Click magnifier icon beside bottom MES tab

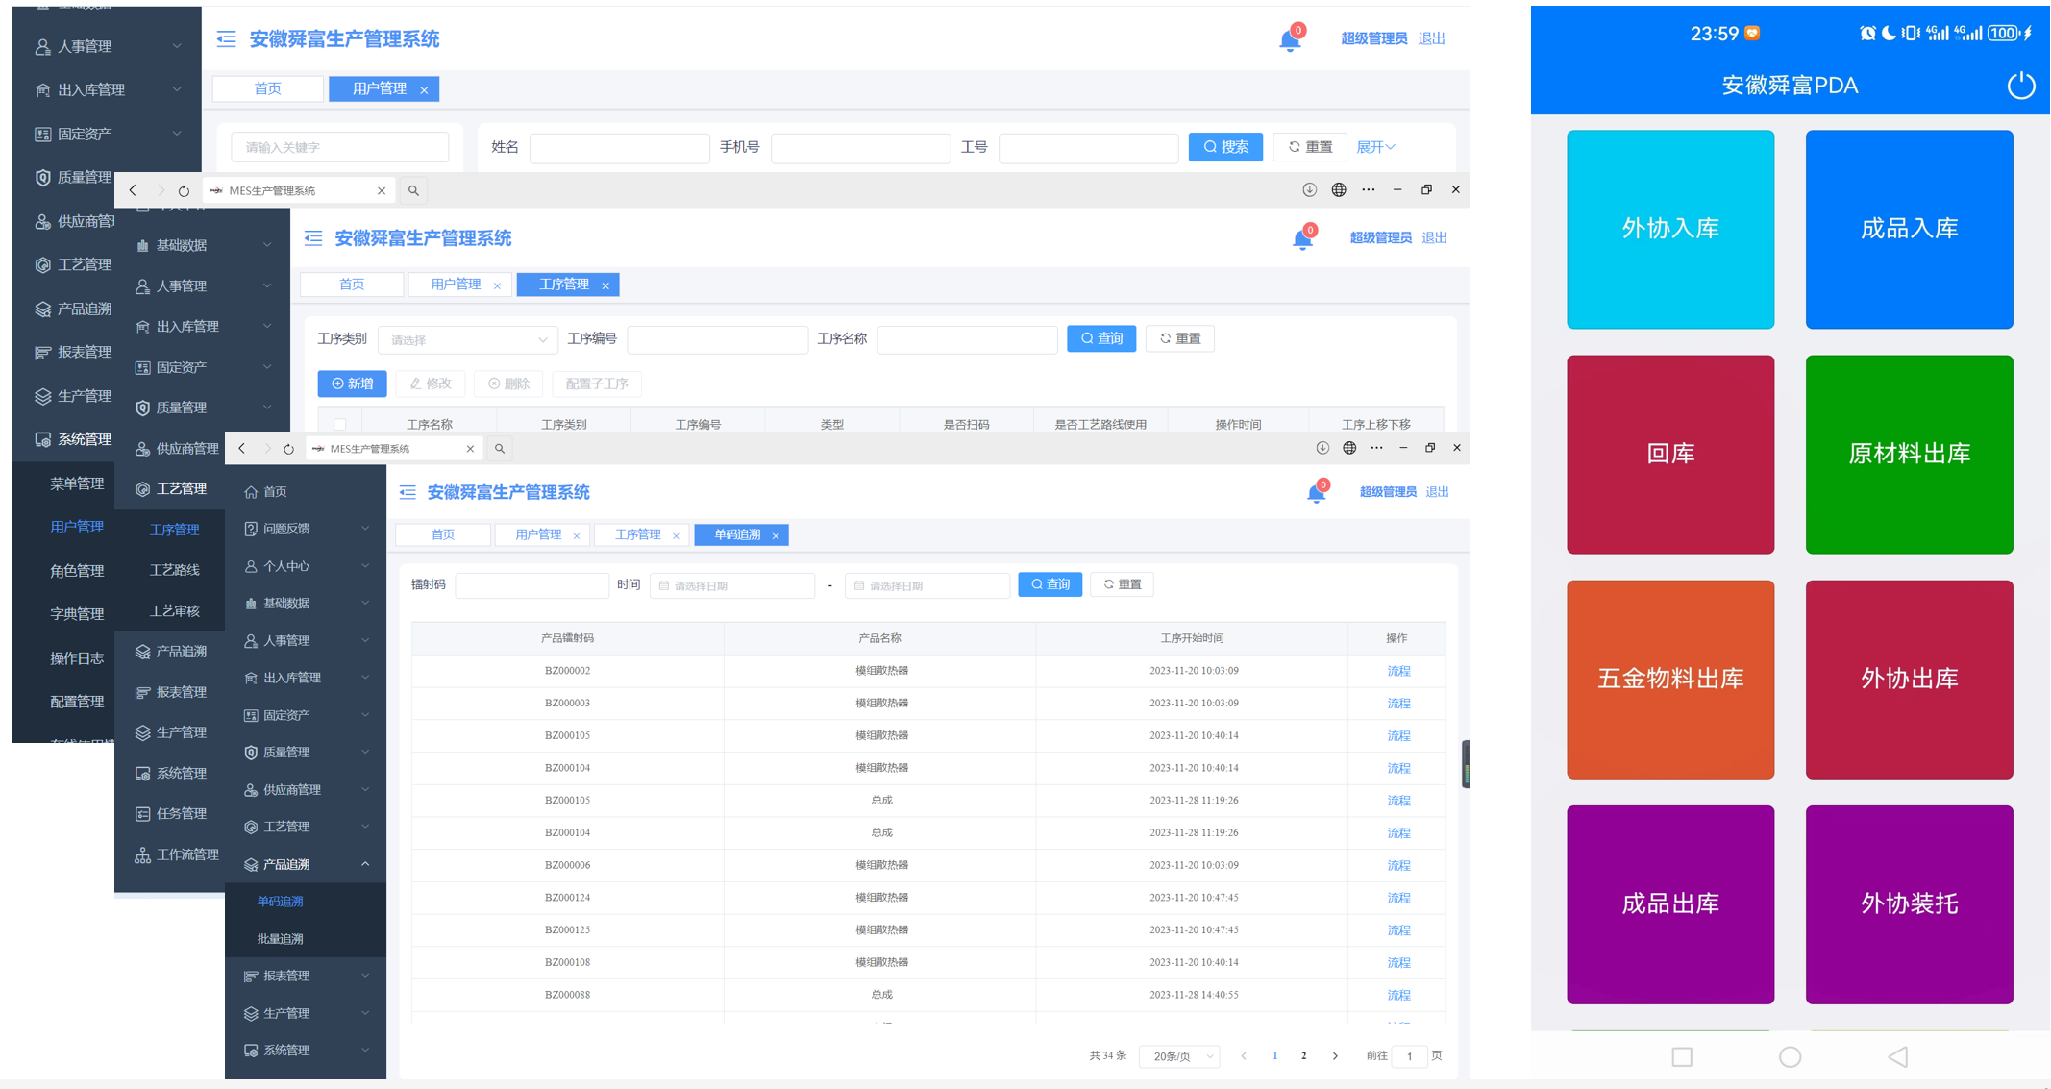point(500,449)
